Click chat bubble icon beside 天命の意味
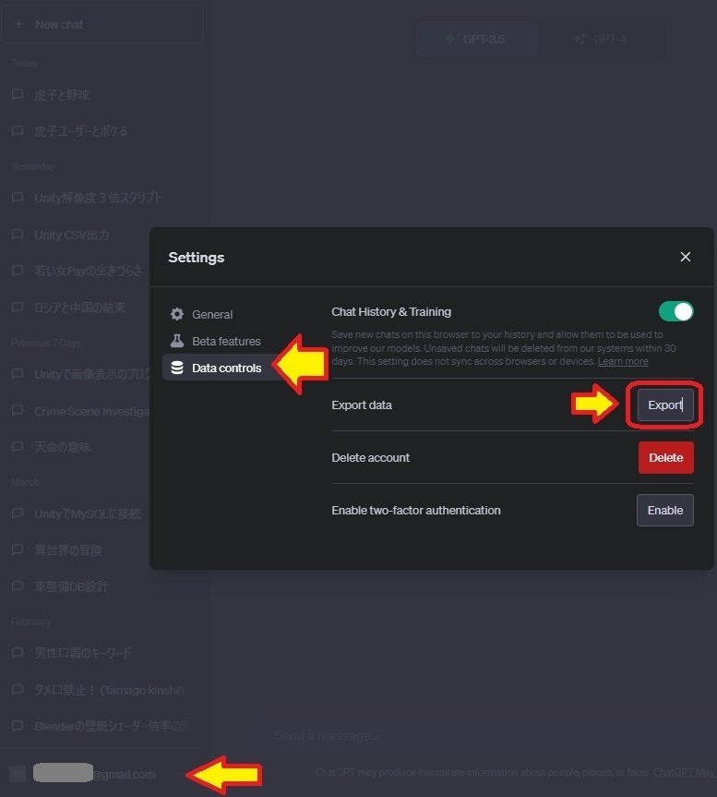The height and width of the screenshot is (797, 717). [x=18, y=447]
